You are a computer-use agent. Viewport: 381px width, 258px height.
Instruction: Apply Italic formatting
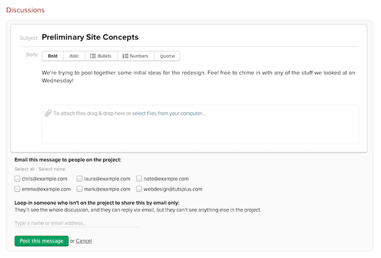74,56
